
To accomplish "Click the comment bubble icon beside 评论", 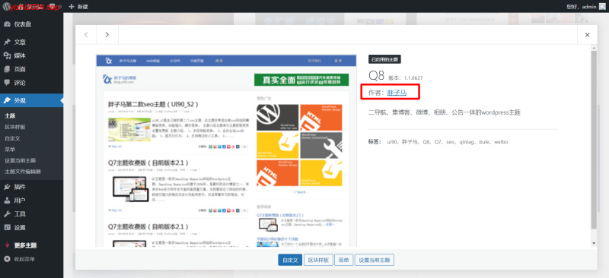I will (7, 83).
